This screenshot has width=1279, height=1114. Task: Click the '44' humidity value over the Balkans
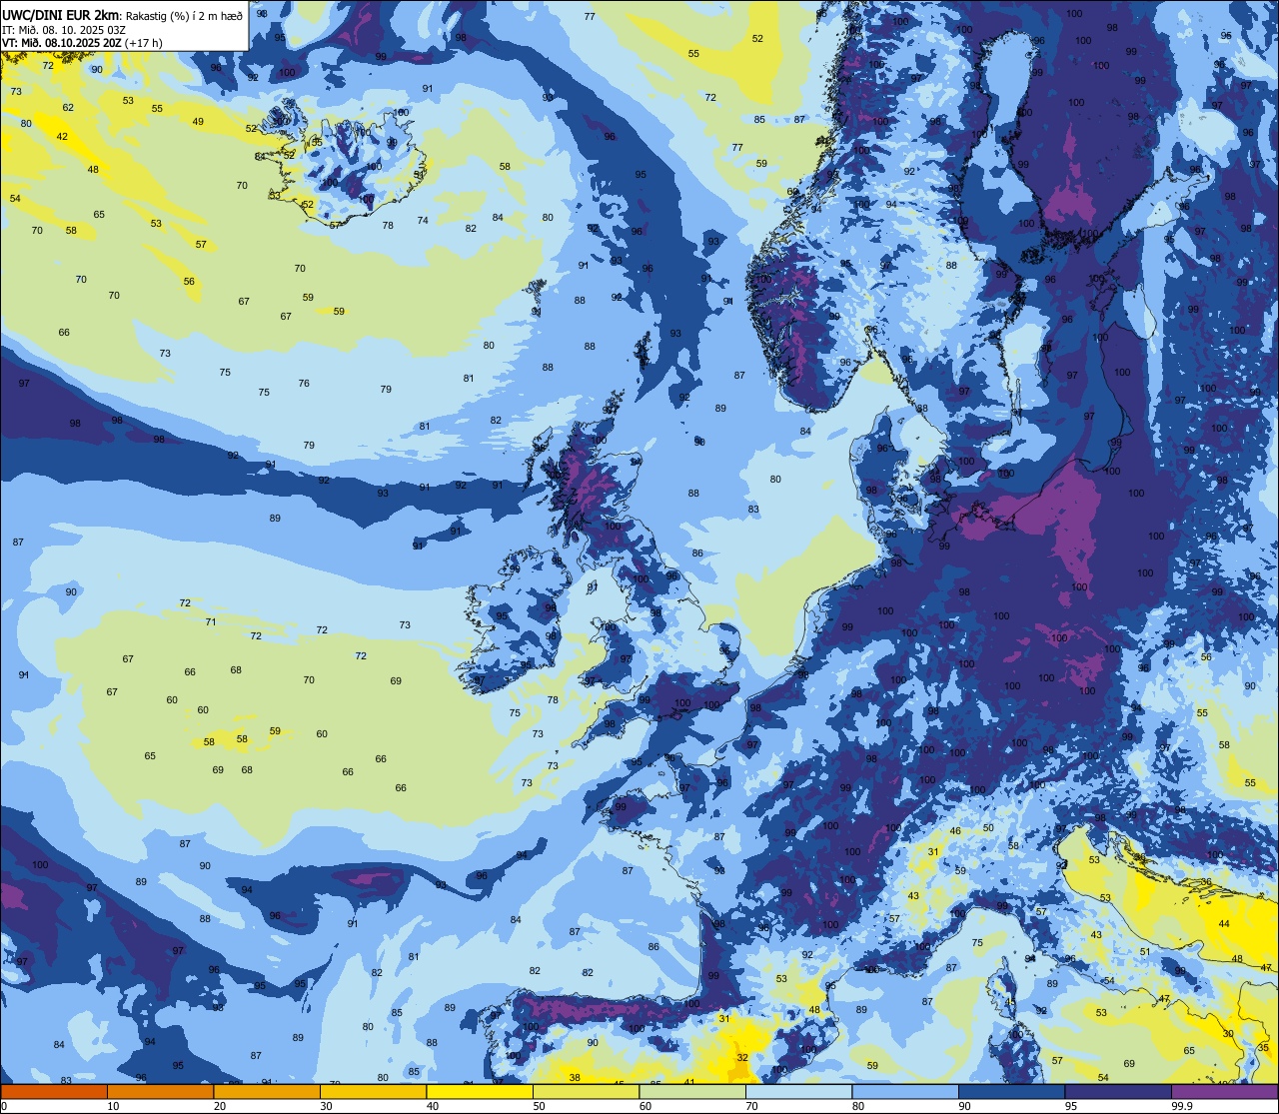[1224, 924]
